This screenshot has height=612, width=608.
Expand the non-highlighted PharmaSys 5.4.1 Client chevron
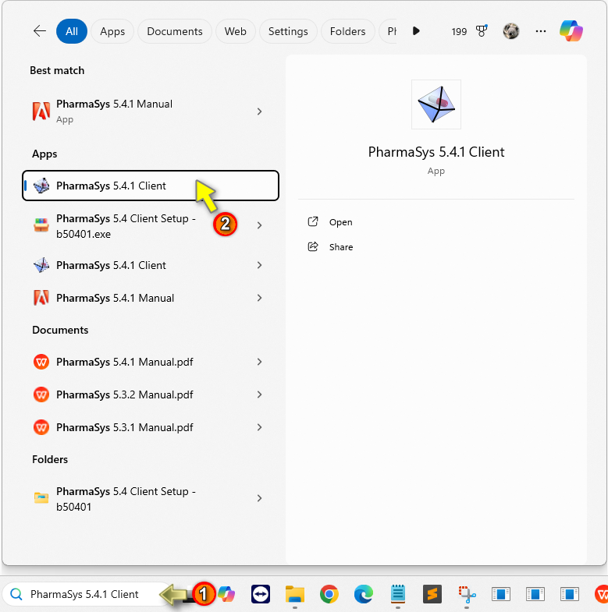pyautogui.click(x=259, y=265)
